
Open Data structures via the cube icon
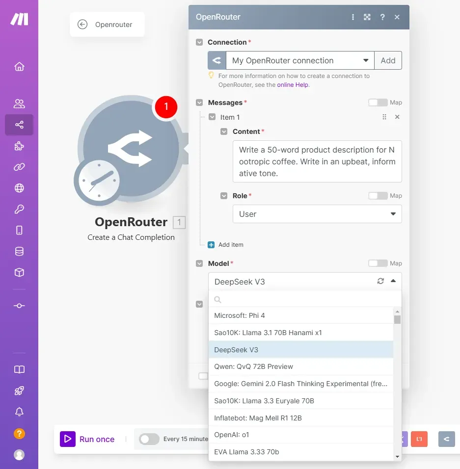pos(19,272)
